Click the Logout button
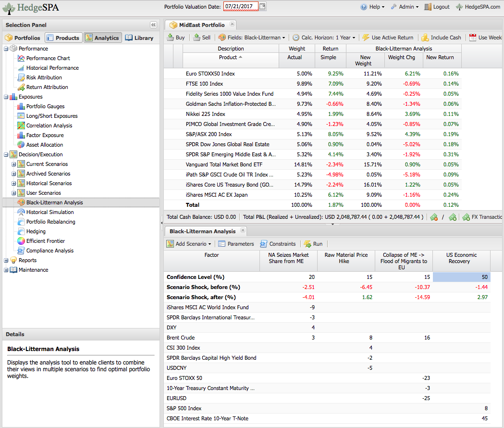This screenshot has height=428, width=504. point(437,7)
